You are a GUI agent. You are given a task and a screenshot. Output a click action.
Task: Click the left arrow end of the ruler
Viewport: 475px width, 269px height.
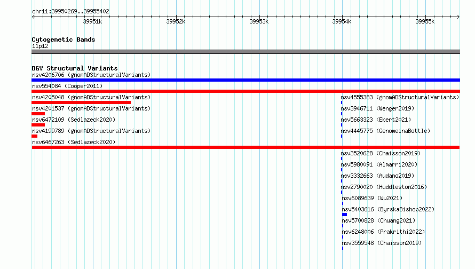pyautogui.click(x=33, y=17)
